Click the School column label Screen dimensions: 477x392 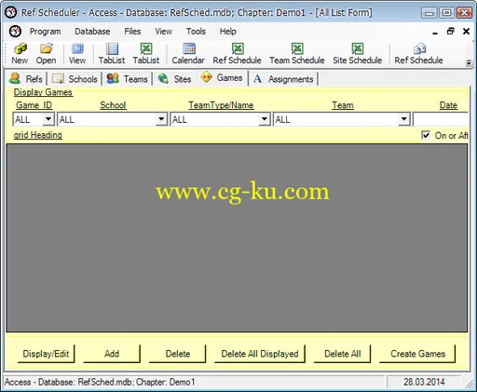click(113, 105)
